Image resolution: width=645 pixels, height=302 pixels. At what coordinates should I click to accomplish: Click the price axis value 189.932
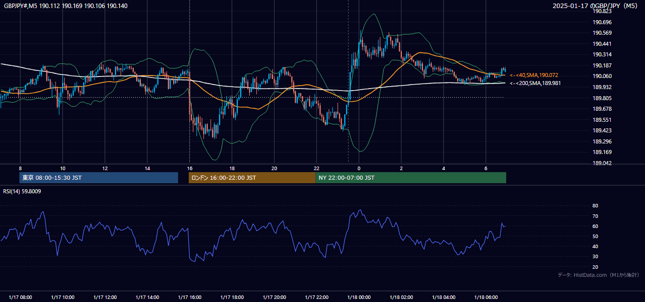[603, 87]
